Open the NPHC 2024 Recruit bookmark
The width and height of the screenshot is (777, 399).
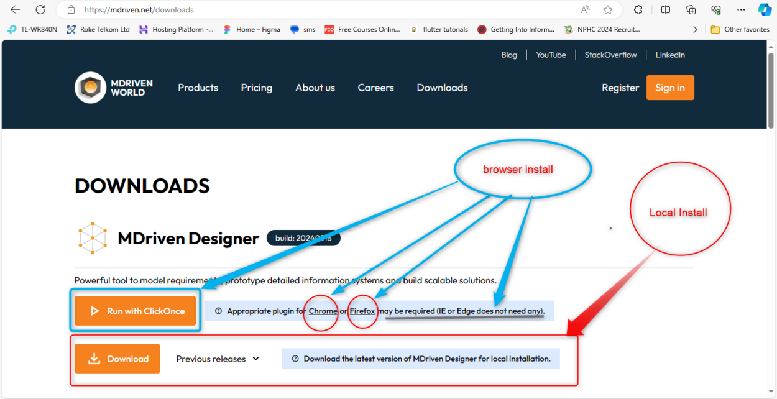tap(602, 29)
